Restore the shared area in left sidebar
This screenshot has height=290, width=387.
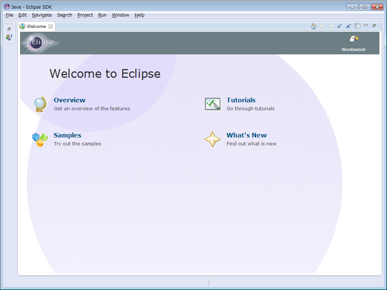[9, 29]
